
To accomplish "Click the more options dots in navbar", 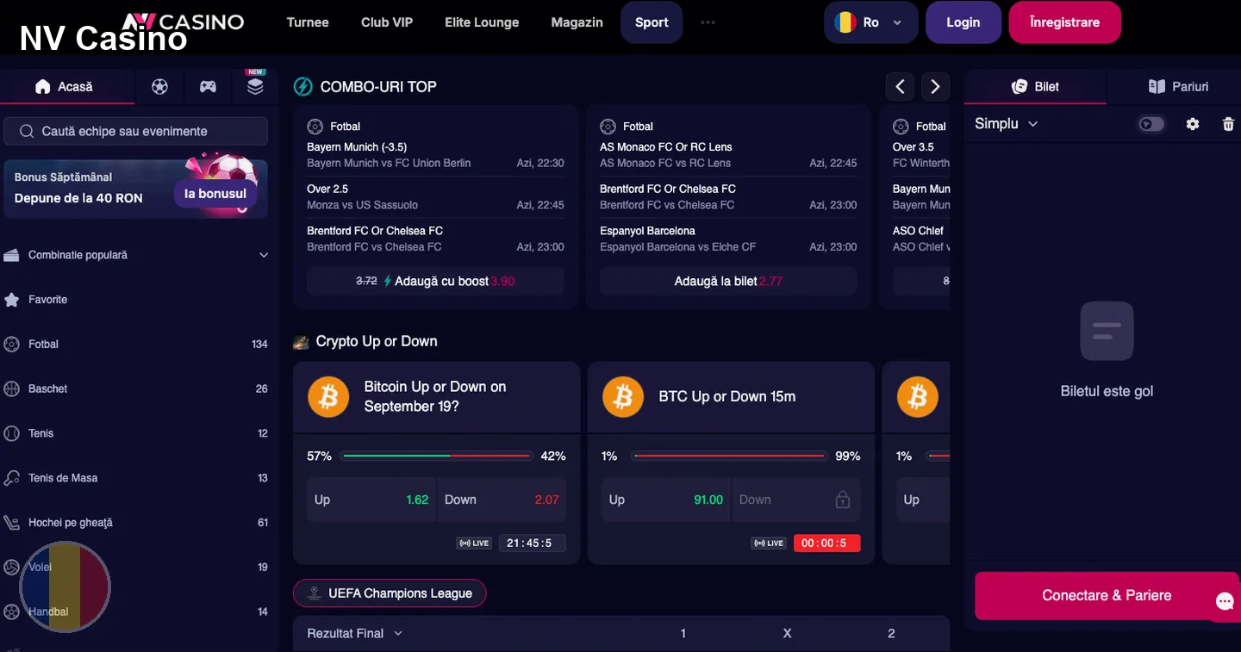I will [708, 22].
